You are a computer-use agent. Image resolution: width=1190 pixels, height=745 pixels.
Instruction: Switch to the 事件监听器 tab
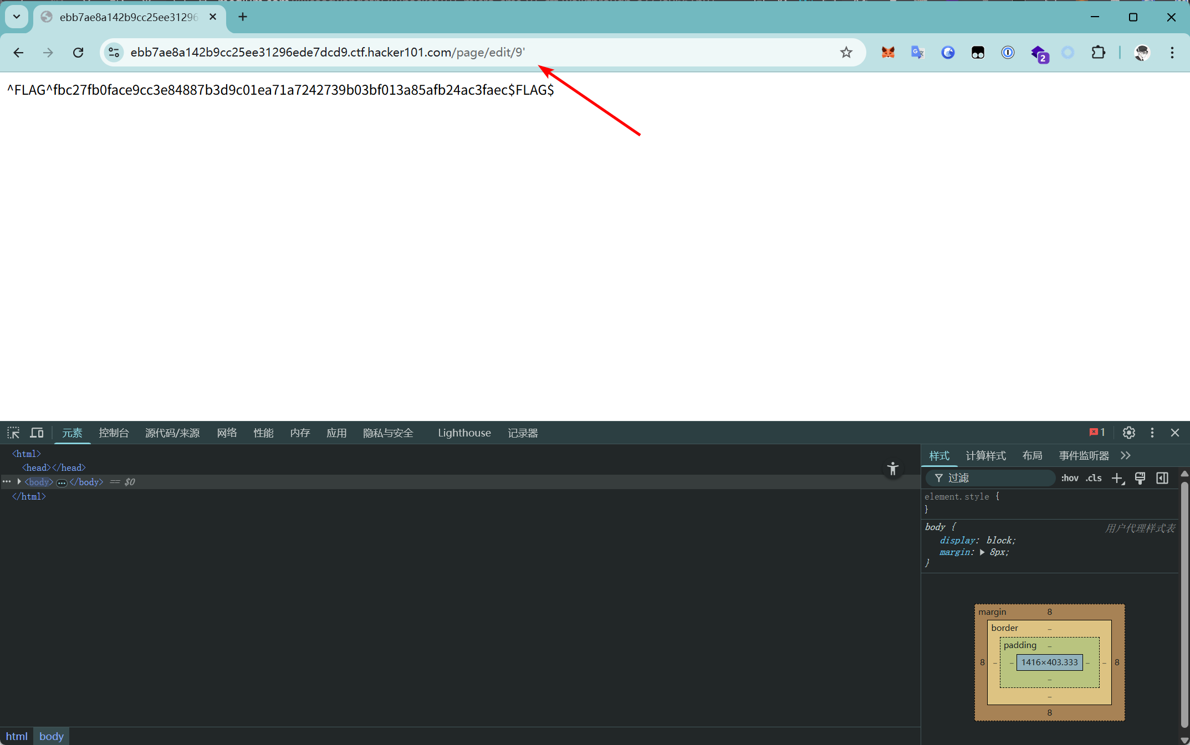pos(1084,456)
